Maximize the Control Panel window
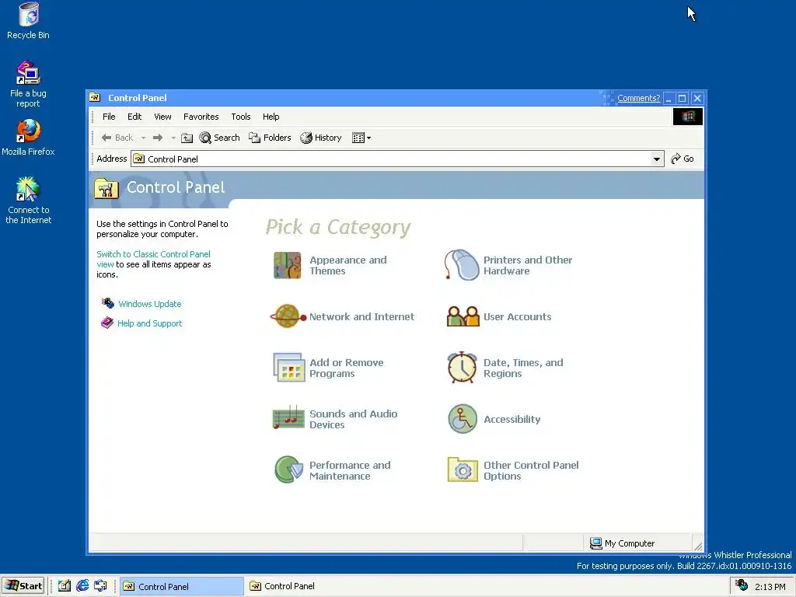 coord(683,98)
